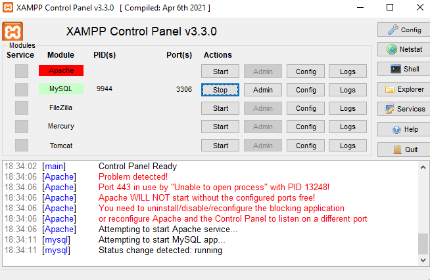Toggle the Tomcat service checkbox
430x280 pixels.
(22, 145)
